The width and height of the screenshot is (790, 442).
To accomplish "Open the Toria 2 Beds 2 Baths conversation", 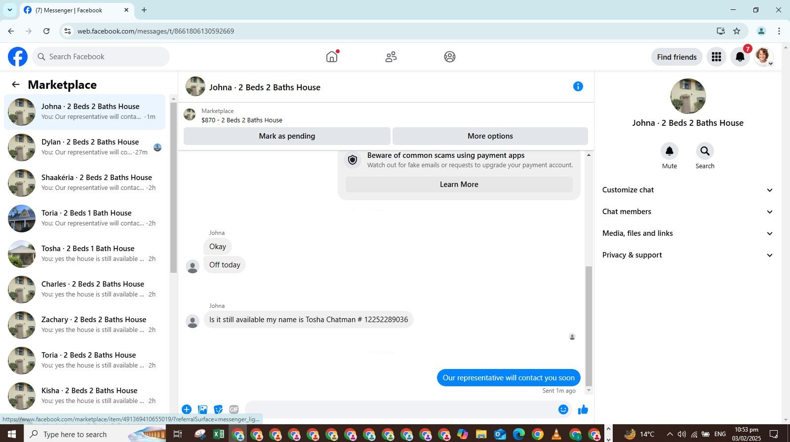I will [x=85, y=361].
